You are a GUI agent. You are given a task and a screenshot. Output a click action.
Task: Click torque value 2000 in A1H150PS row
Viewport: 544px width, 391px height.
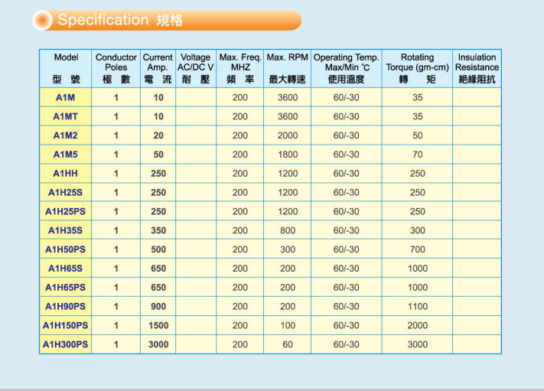(418, 326)
